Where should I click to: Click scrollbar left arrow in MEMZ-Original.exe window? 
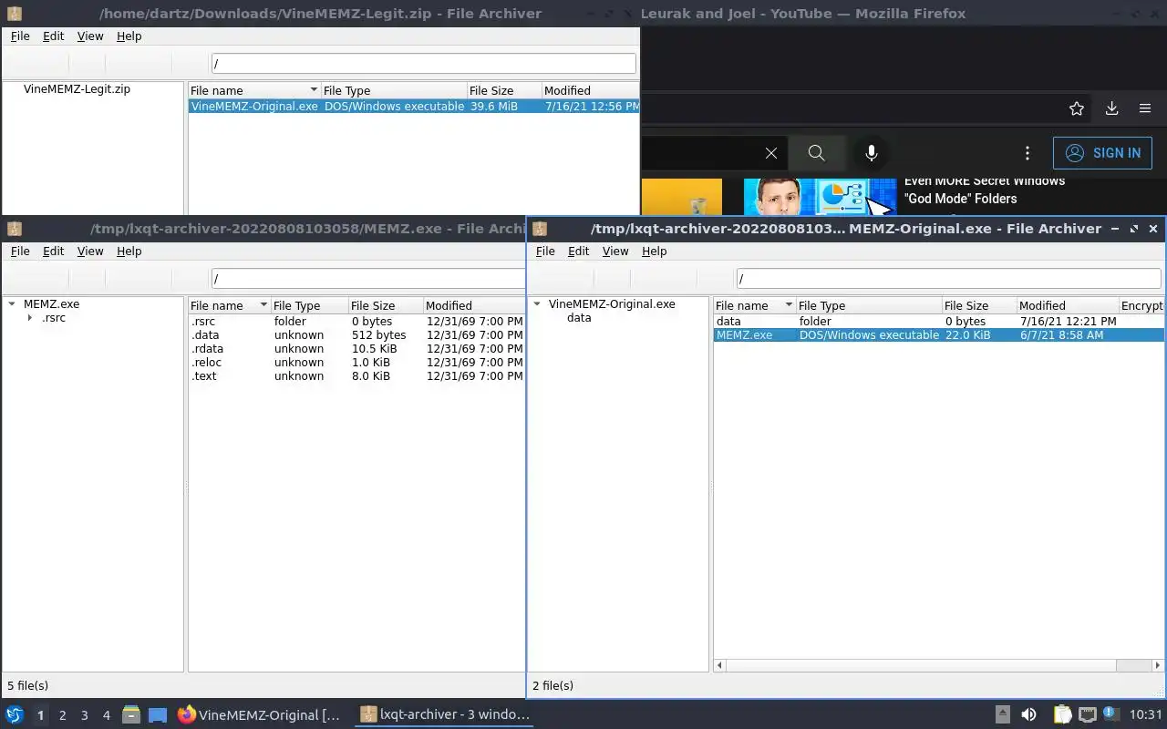click(x=719, y=665)
